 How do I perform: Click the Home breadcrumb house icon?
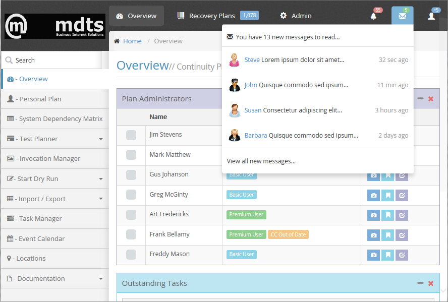pos(117,41)
